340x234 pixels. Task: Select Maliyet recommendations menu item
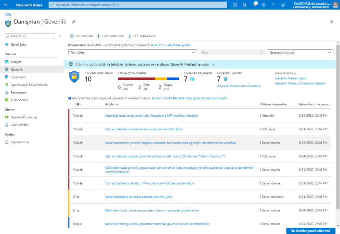(16, 62)
